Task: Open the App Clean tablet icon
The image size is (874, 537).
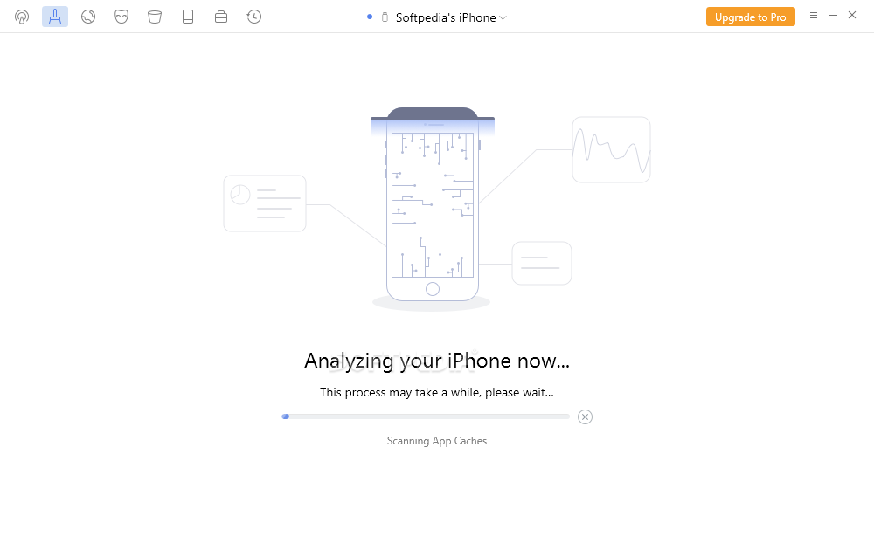Action: (188, 17)
